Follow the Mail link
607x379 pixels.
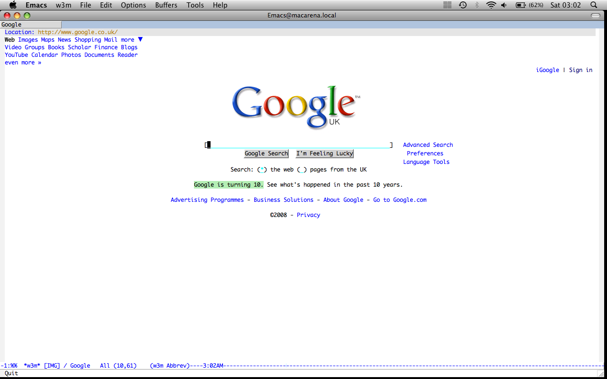pos(110,40)
